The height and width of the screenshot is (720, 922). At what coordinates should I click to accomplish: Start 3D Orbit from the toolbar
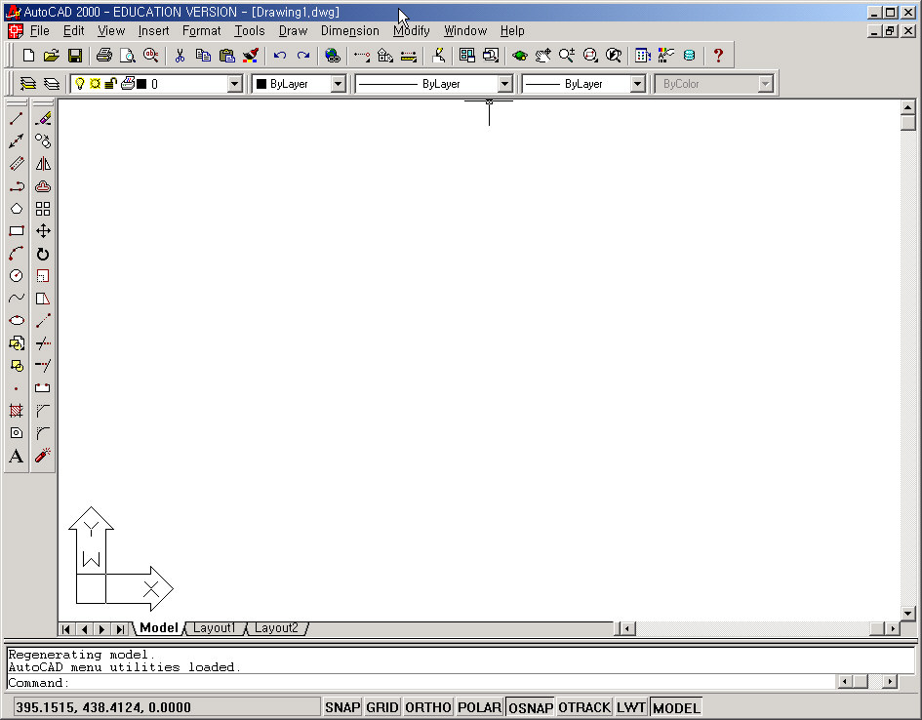[x=520, y=56]
